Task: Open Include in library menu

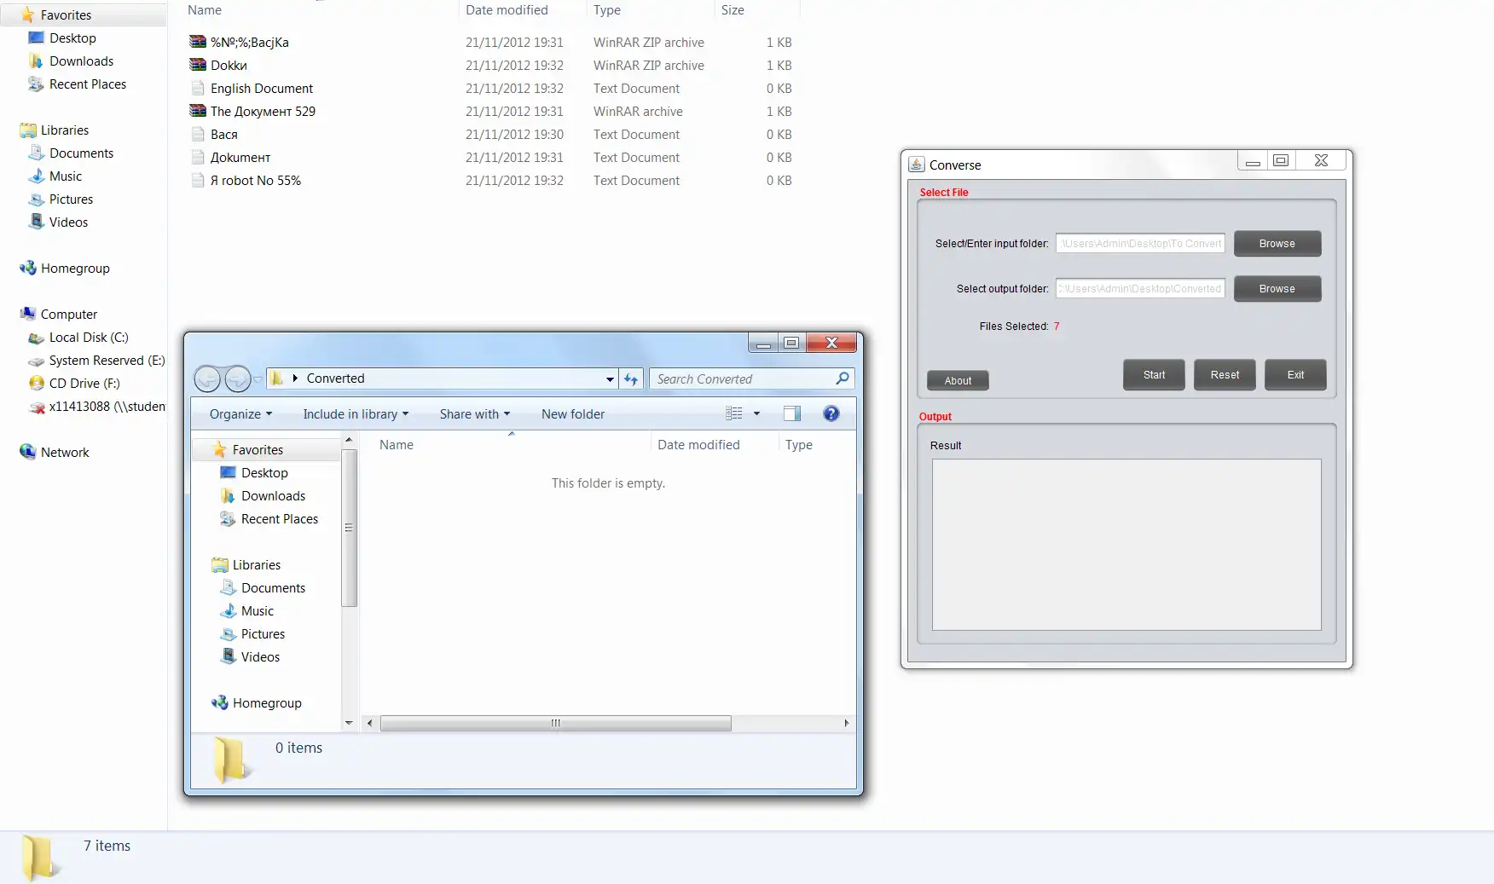Action: tap(356, 414)
